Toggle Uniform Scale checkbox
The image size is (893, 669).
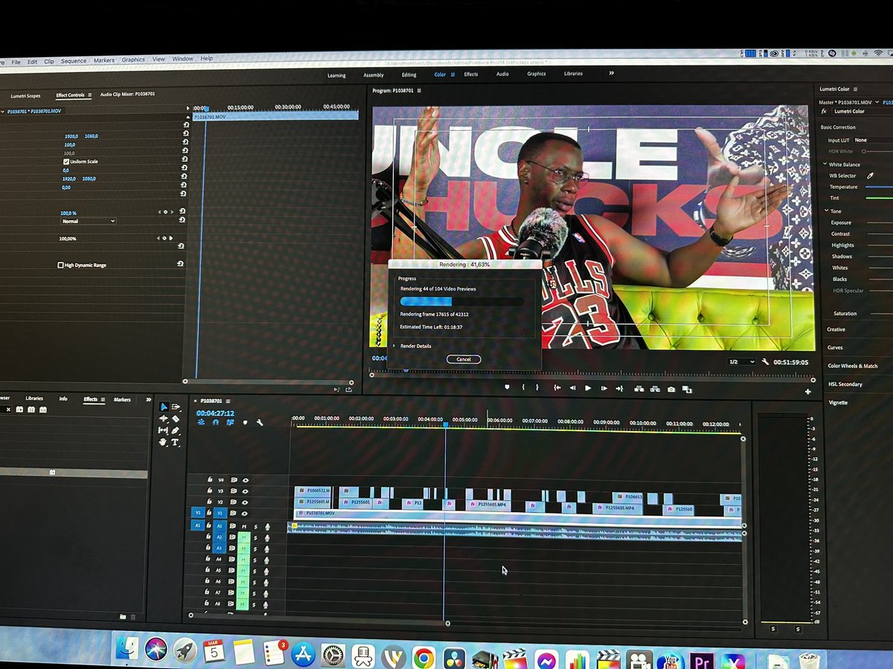pos(66,161)
